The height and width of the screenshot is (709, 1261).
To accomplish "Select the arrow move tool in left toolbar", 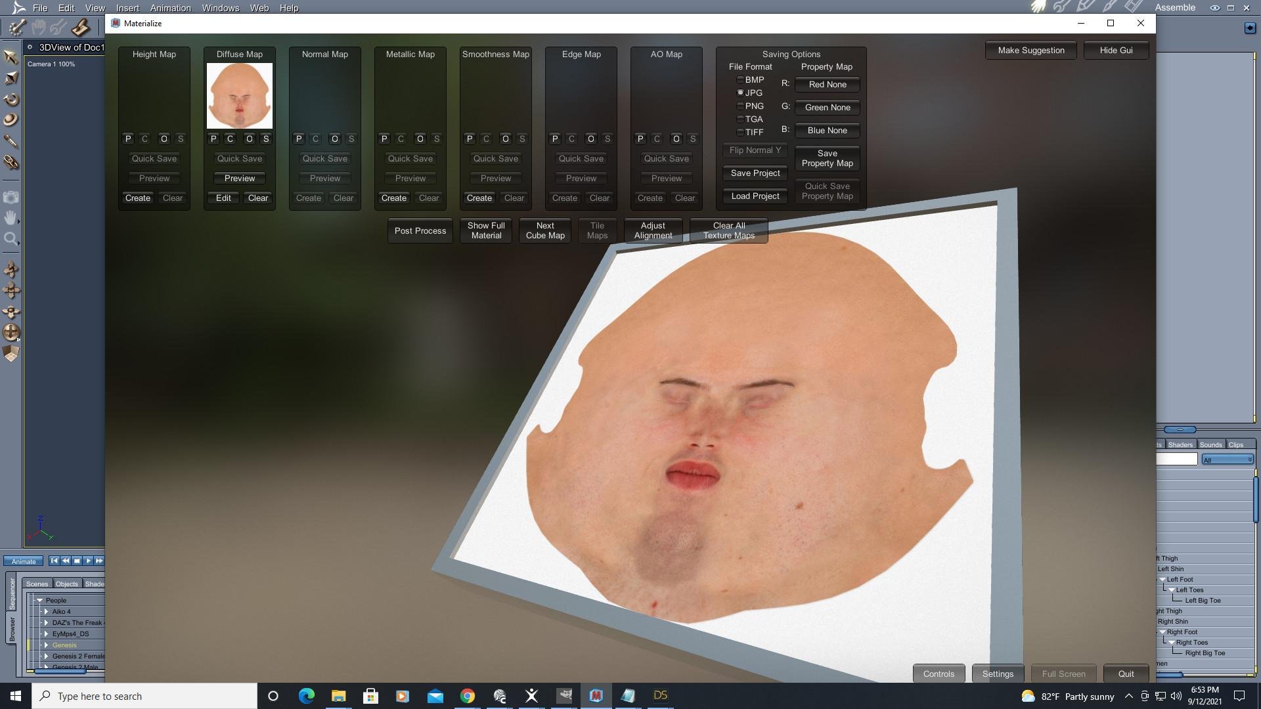I will pos(11,57).
